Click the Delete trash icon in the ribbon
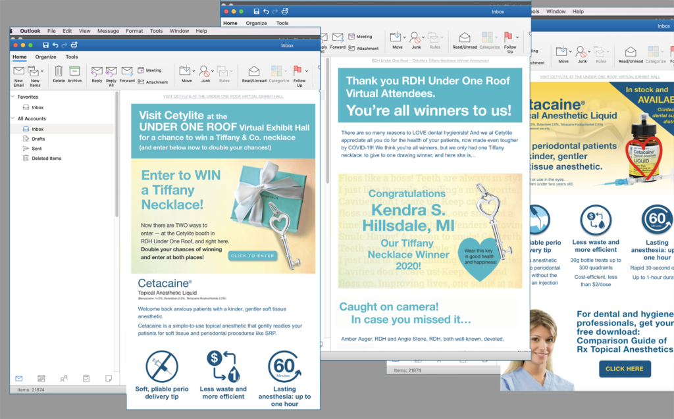674x419 pixels. pos(59,74)
